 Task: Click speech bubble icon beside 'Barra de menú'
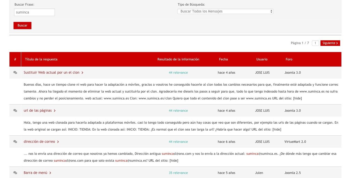click(15, 173)
